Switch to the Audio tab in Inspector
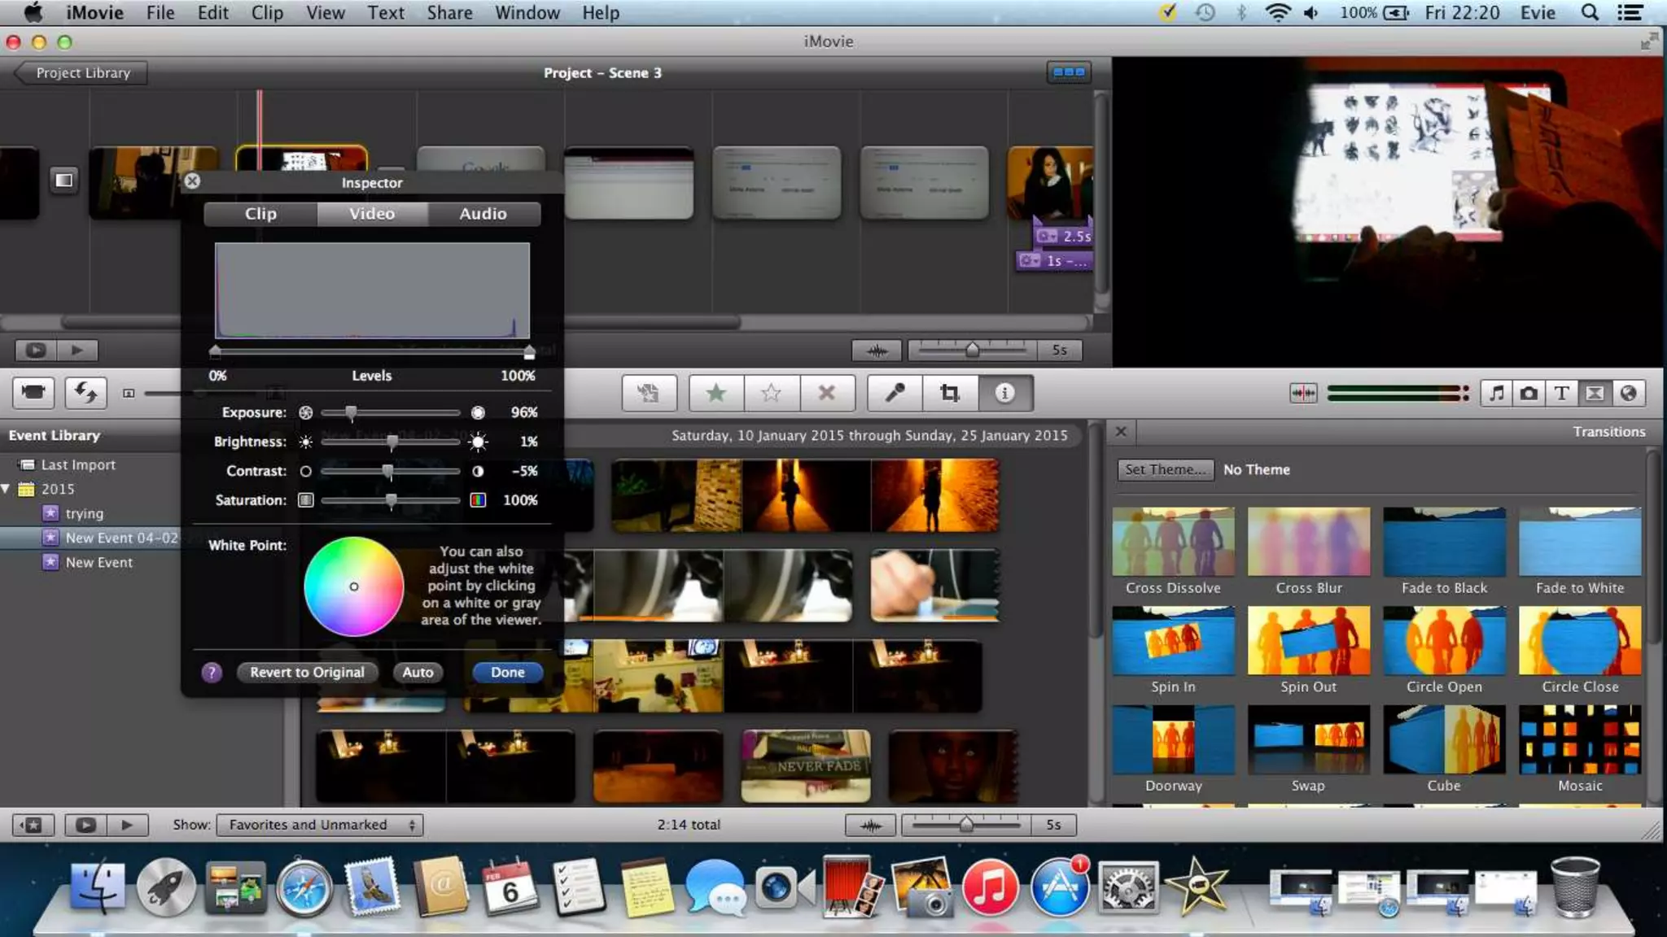This screenshot has height=937, width=1667. point(483,214)
